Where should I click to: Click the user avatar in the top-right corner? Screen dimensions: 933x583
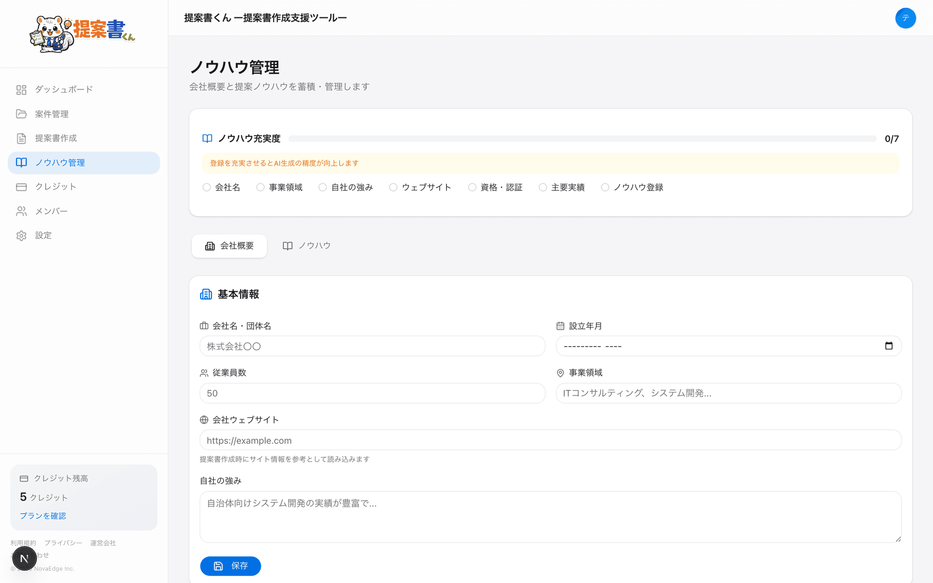tap(905, 18)
